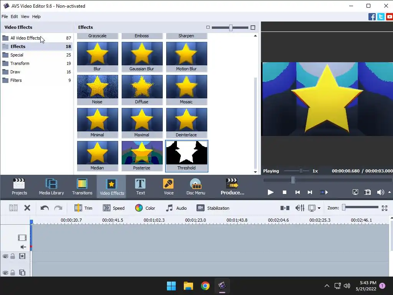Select the Transform effects category
The width and height of the screenshot is (393, 295).
click(x=37, y=63)
